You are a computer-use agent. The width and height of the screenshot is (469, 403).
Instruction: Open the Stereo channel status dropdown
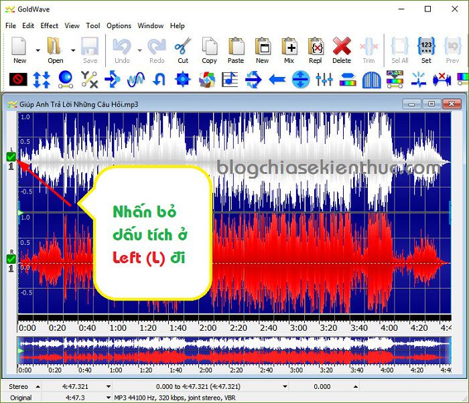point(38,386)
